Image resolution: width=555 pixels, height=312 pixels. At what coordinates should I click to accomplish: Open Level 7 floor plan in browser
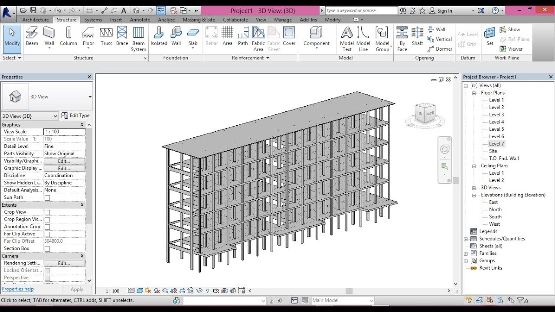tap(496, 144)
